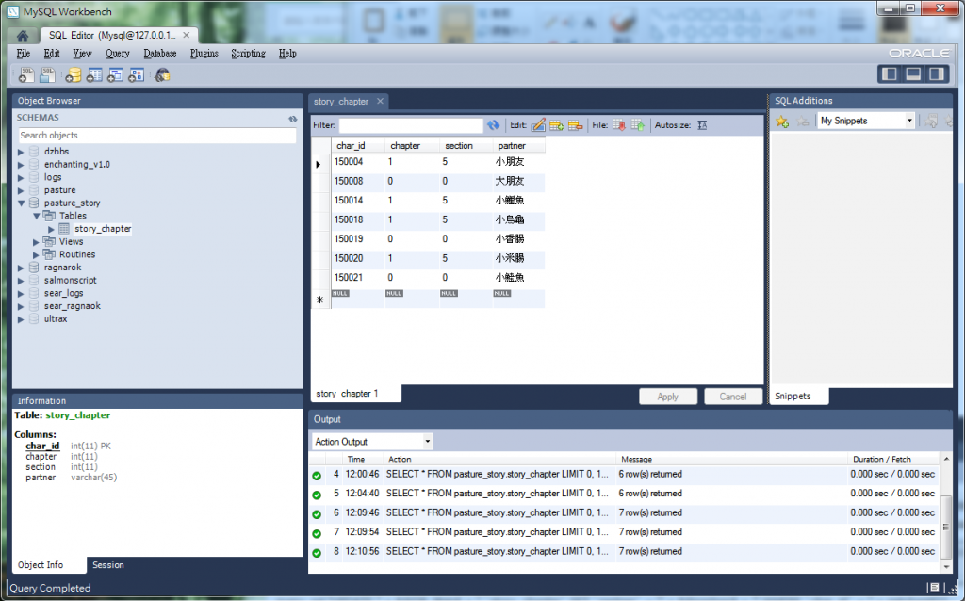Image resolution: width=965 pixels, height=601 pixels.
Task: Toggle the left sidebar panel visibility
Action: pos(890,74)
